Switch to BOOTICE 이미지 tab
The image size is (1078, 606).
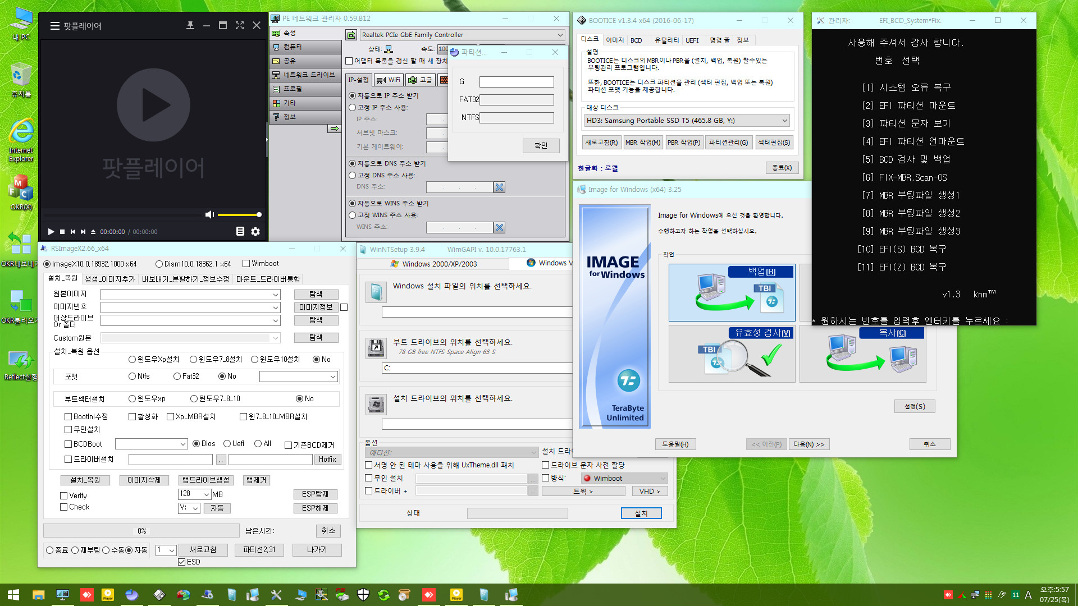(615, 40)
